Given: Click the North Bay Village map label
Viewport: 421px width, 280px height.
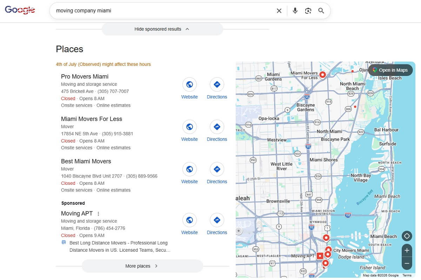Looking at the screenshot, I should point(361,178).
